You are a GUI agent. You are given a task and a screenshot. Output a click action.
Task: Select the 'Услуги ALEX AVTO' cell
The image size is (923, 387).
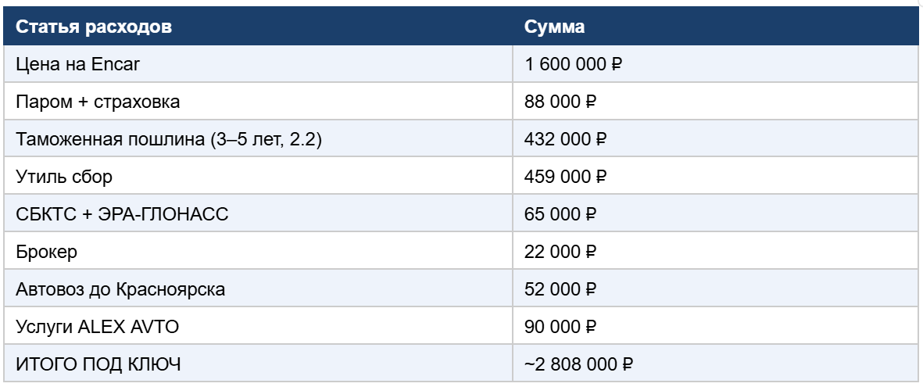(x=258, y=326)
